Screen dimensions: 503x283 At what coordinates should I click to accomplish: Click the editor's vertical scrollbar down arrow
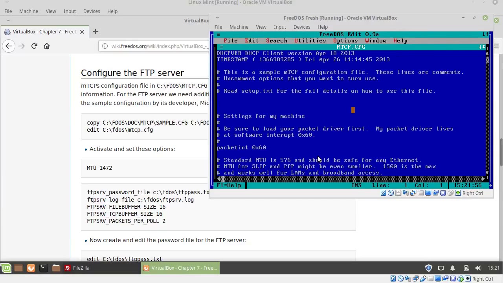point(487,173)
